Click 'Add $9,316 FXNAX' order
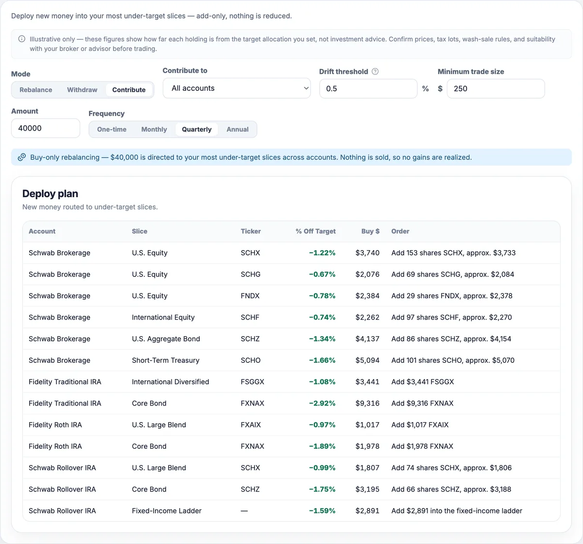This screenshot has width=583, height=544. (x=422, y=403)
